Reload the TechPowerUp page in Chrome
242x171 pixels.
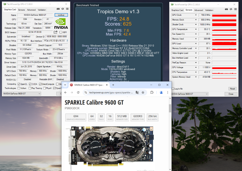(78, 92)
